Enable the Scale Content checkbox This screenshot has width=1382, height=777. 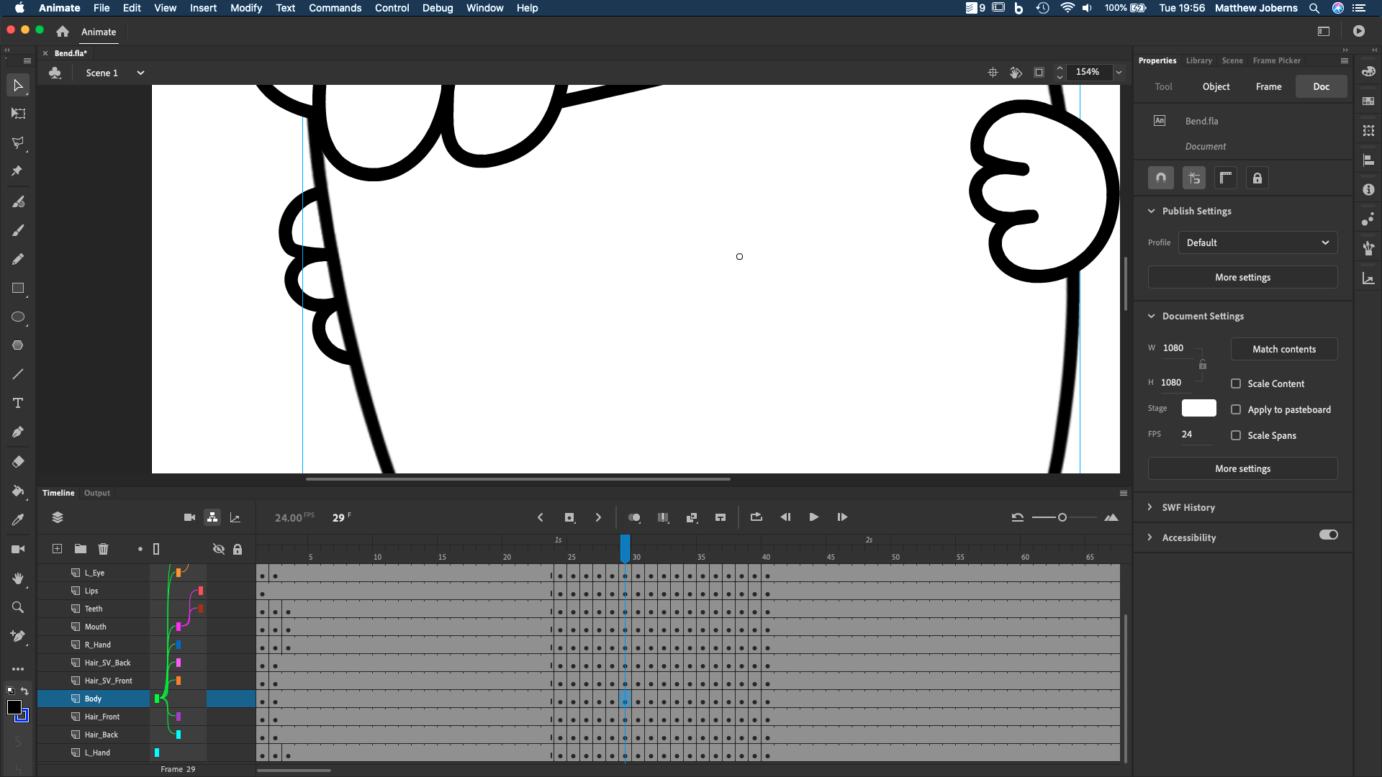(x=1237, y=383)
